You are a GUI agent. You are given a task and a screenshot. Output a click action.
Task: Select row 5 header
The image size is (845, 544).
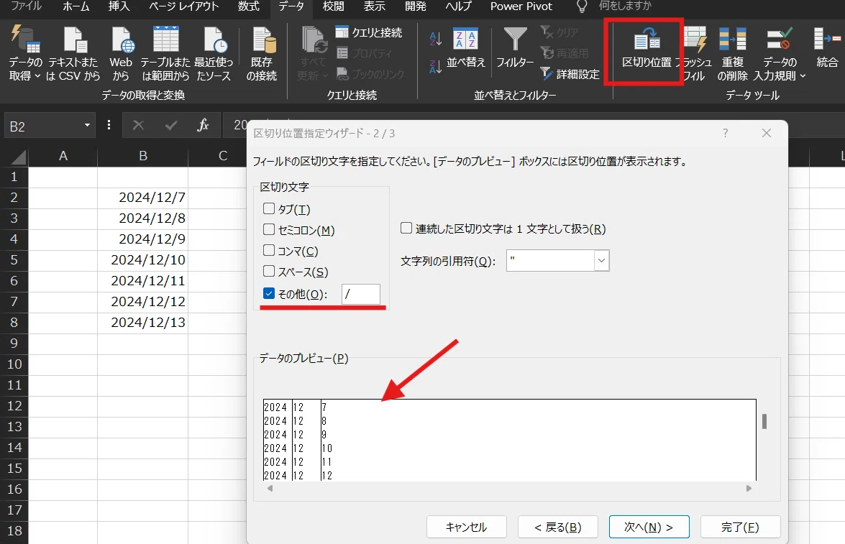(x=14, y=260)
